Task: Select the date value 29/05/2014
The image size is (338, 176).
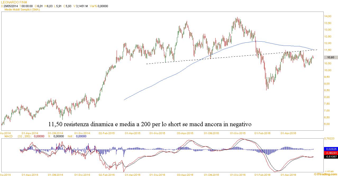Action: point(11,6)
